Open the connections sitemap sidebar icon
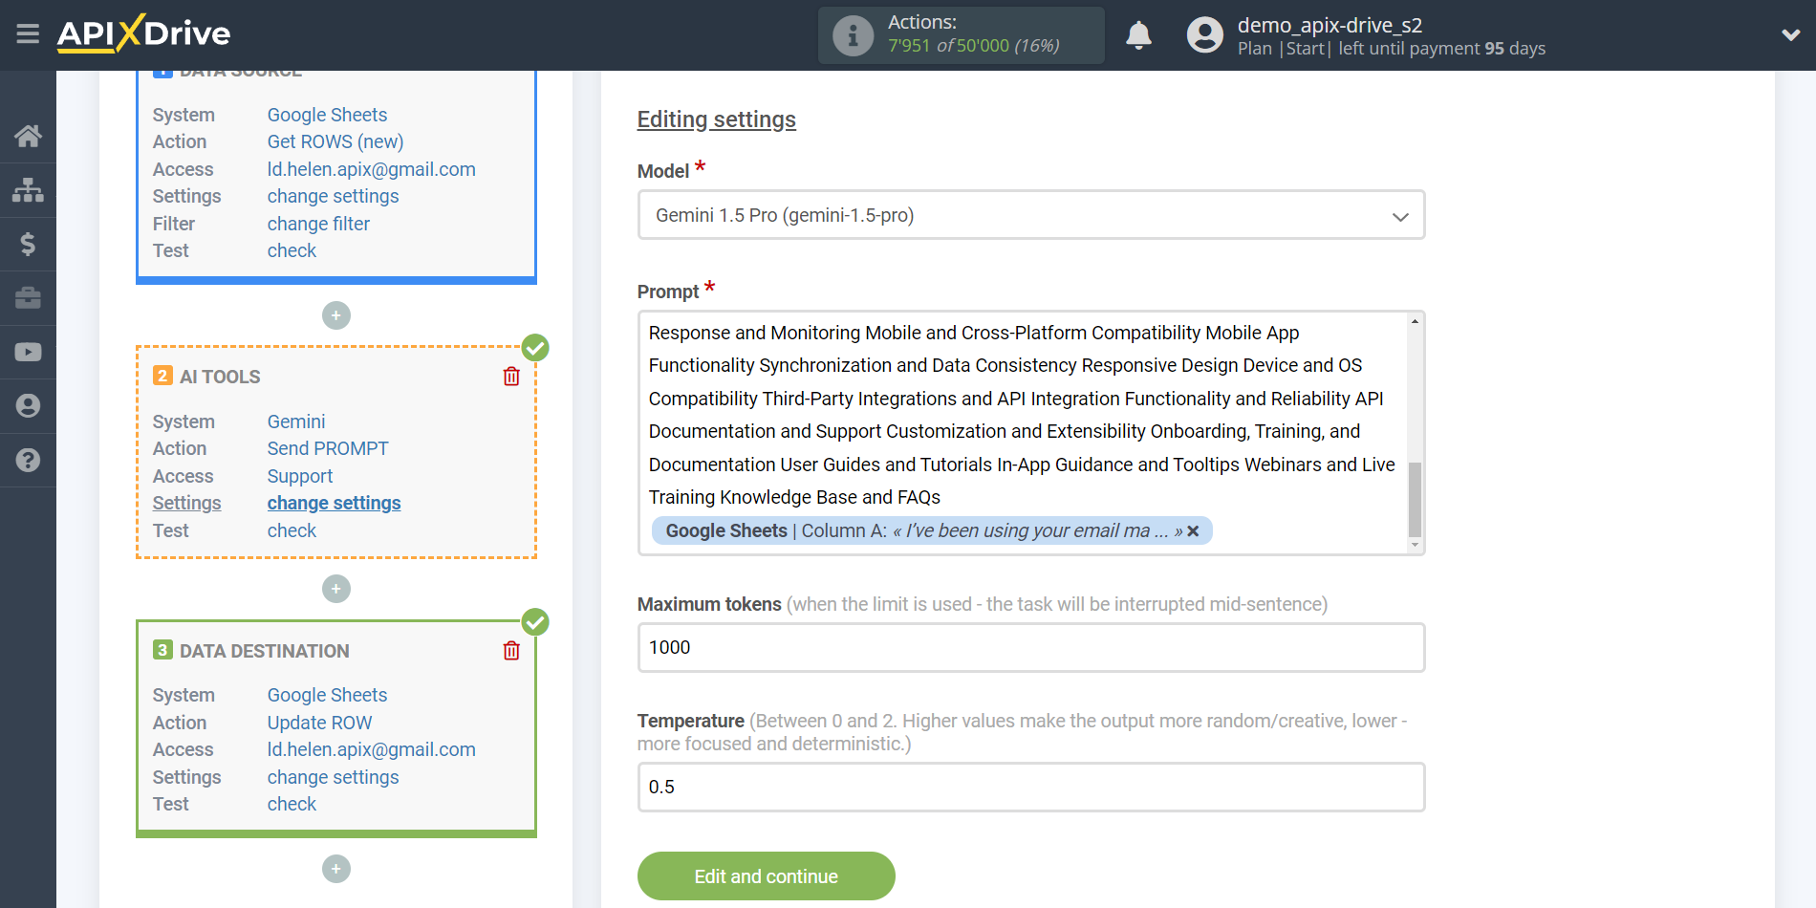 pos(28,190)
